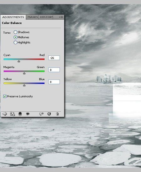Viewport: 141px width, 172px height.
Task: Switch panel to expanded view icon
Action: 12,114
